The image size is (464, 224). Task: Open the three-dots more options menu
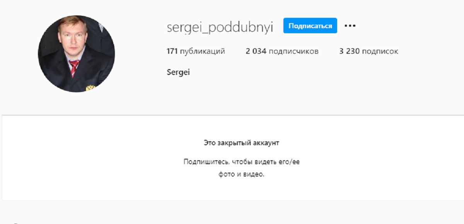point(350,26)
